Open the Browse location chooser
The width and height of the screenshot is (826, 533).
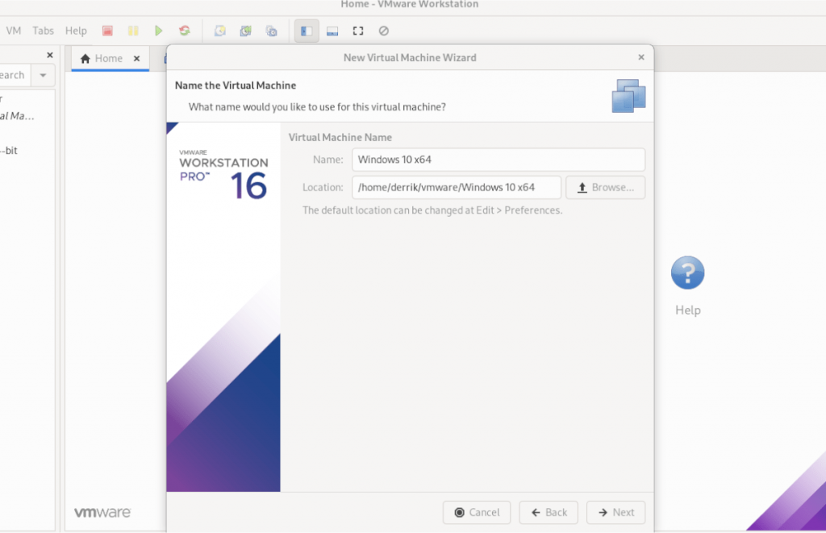[605, 187]
